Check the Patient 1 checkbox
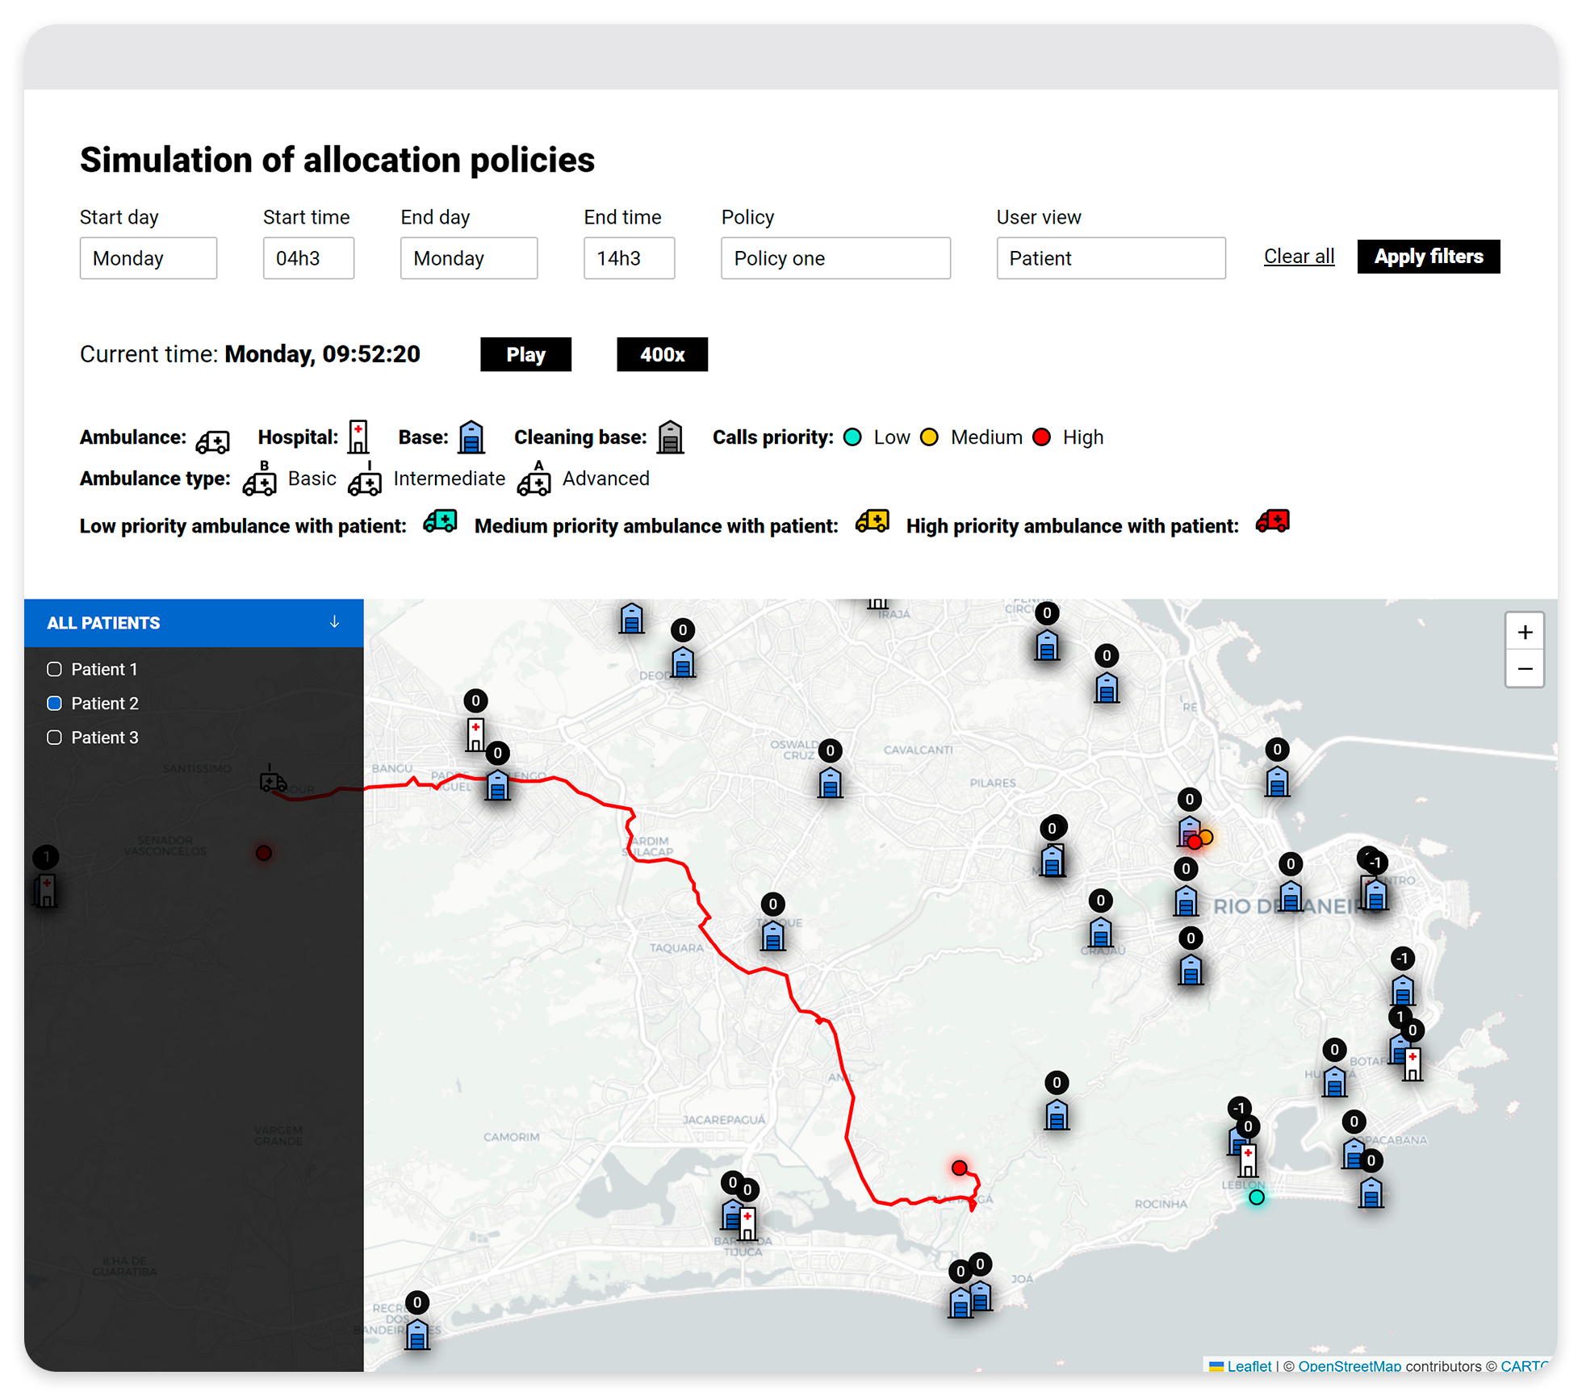 [x=55, y=669]
